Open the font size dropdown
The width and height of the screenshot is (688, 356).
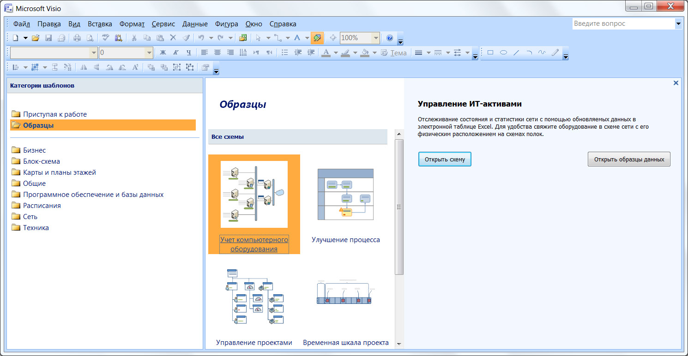pyautogui.click(x=149, y=53)
